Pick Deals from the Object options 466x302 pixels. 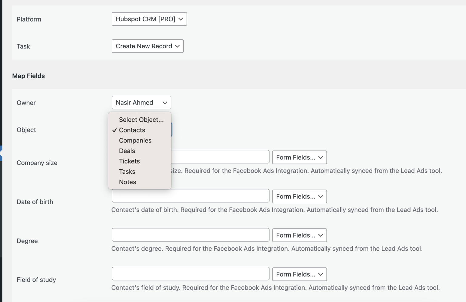127,151
